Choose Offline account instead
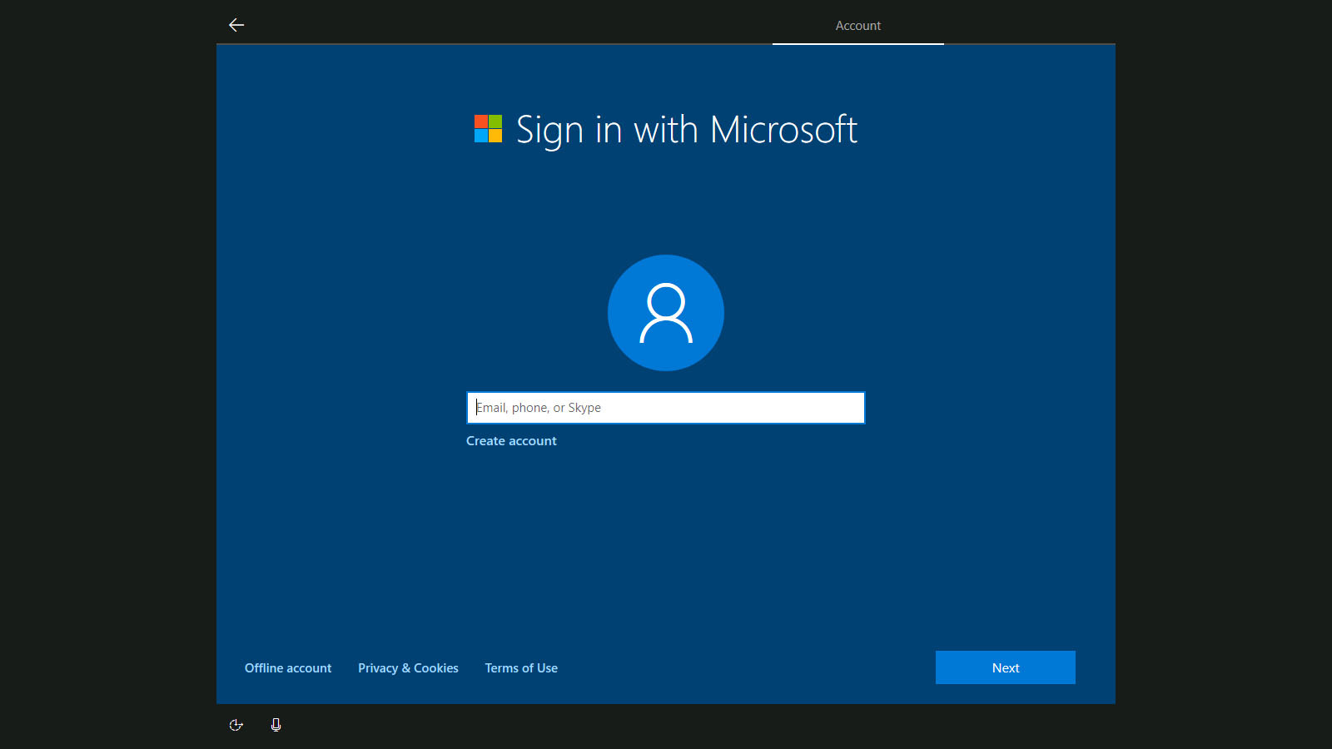The width and height of the screenshot is (1332, 749). [x=288, y=668]
